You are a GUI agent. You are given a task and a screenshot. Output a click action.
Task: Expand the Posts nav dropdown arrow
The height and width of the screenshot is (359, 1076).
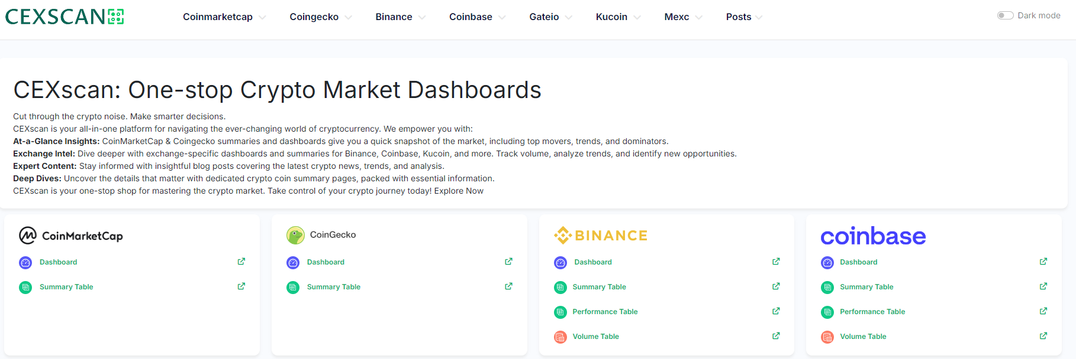point(759,17)
